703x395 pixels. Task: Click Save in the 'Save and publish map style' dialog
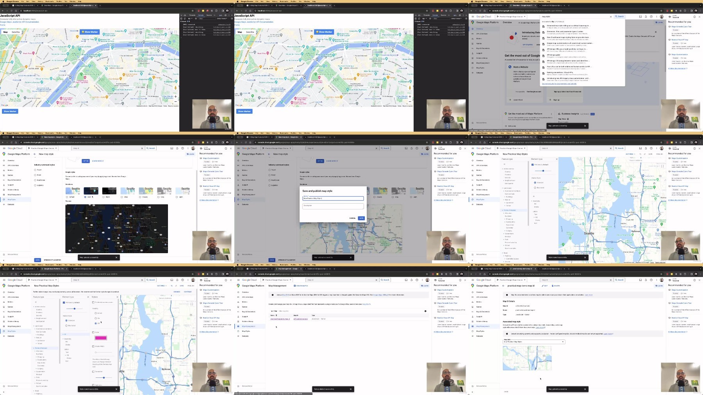point(361,218)
